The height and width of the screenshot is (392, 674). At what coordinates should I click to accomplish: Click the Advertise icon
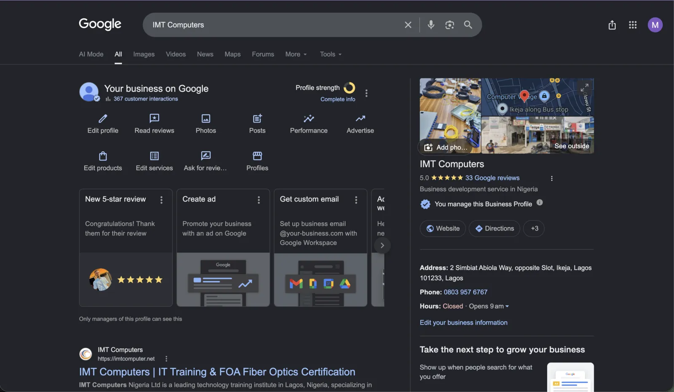pyautogui.click(x=360, y=118)
